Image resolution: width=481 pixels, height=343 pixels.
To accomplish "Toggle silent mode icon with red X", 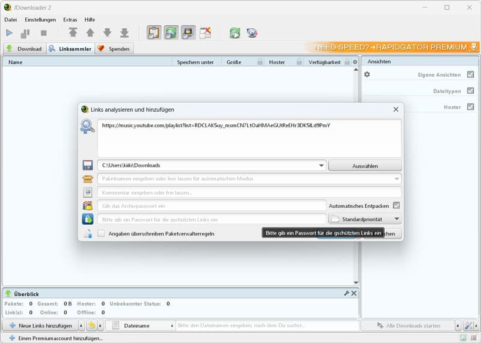I will (x=205, y=32).
